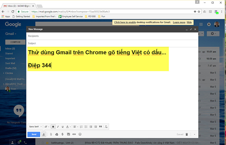Open the Chrome three-dot menu
Viewport: 226px width, 145px height.
pyautogui.click(x=222, y=12)
